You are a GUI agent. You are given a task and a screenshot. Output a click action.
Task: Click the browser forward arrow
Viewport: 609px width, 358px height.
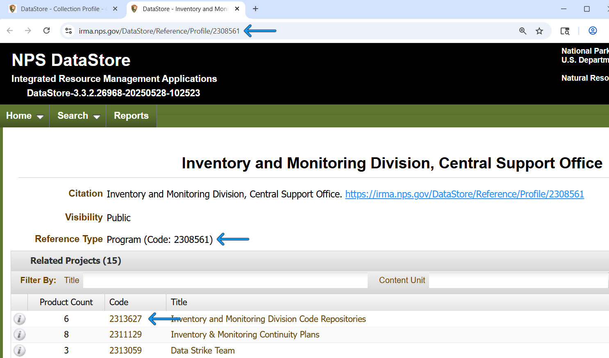click(x=28, y=31)
